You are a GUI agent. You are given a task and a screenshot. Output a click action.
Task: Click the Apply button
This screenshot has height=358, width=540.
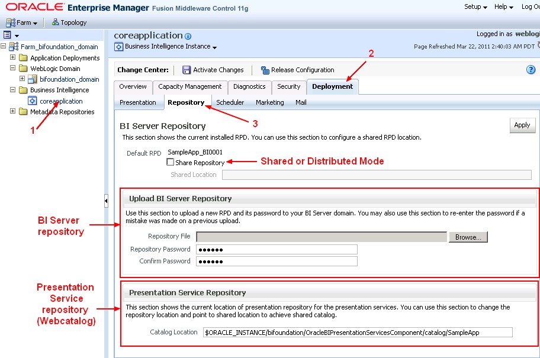(x=522, y=125)
